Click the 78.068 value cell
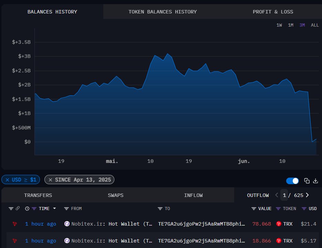 [x=262, y=224]
